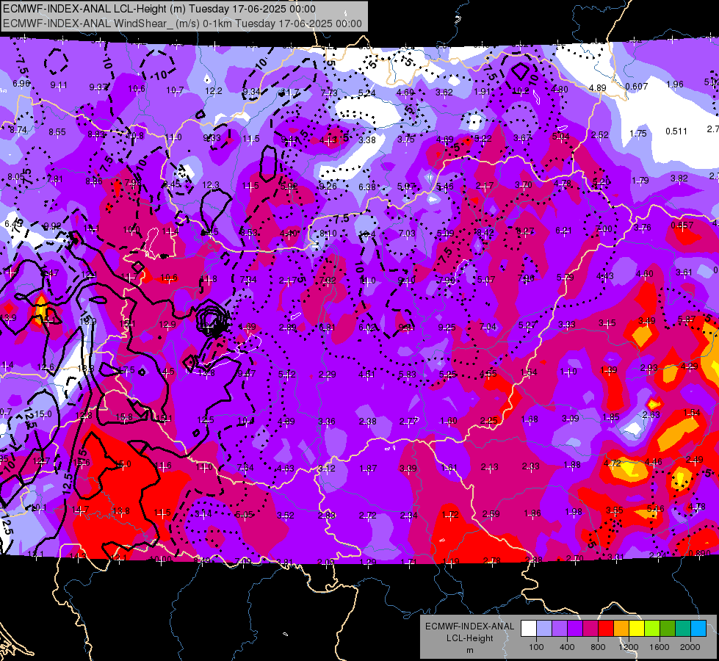Screen dimensions: 719x661
Task: Click the legend unit label 'm'
Action: coord(469,651)
